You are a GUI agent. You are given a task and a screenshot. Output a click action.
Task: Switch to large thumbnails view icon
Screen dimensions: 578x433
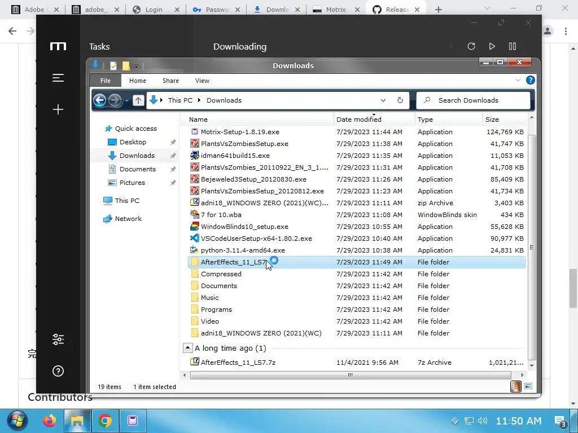tap(528, 386)
